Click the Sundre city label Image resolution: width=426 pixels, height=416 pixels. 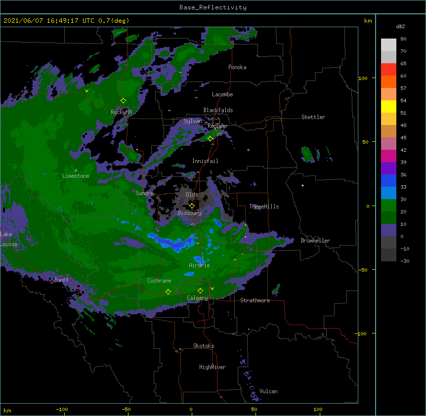tap(144, 193)
